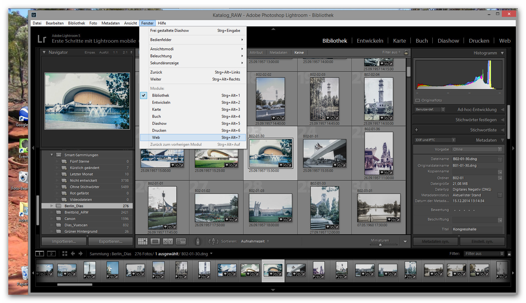Click the Titel field Kongresshalle
Viewport: 526px width, 303px height.
pyautogui.click(x=477, y=229)
